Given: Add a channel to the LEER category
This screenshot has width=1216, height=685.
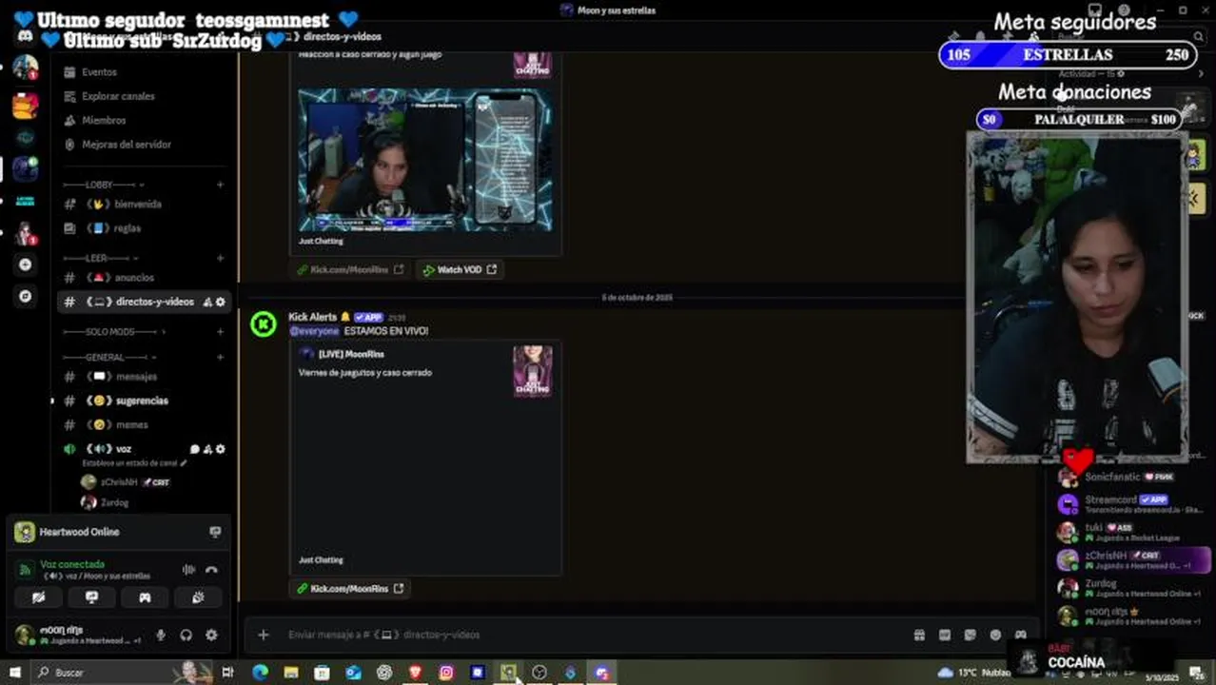Looking at the screenshot, I should click(220, 258).
